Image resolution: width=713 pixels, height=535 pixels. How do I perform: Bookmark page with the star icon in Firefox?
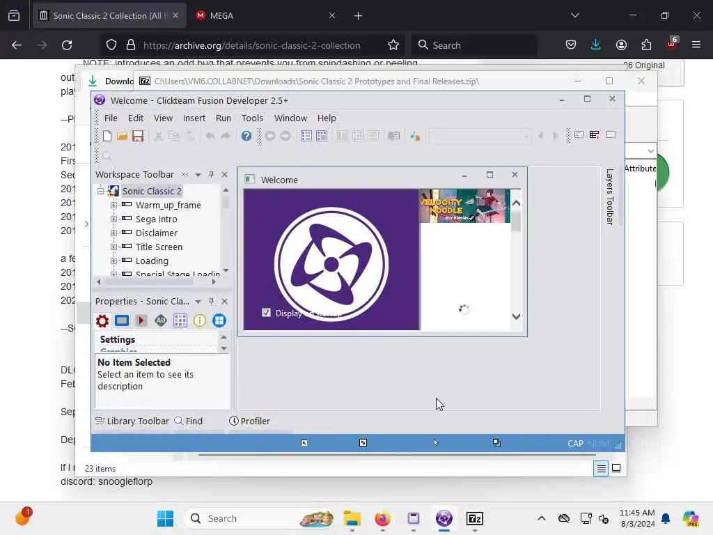click(x=393, y=45)
